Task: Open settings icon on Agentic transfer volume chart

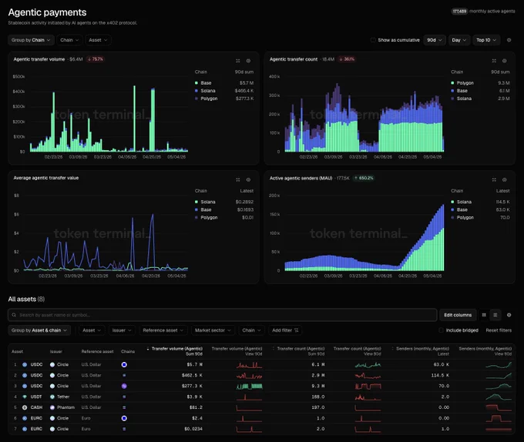Action: [248, 61]
